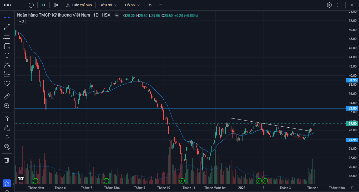This screenshot has width=359, height=192.
Task: Select the ruler measure tool
Action: click(x=7, y=96)
